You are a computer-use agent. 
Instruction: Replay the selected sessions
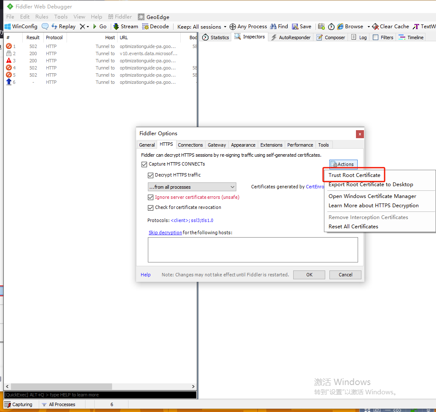64,27
